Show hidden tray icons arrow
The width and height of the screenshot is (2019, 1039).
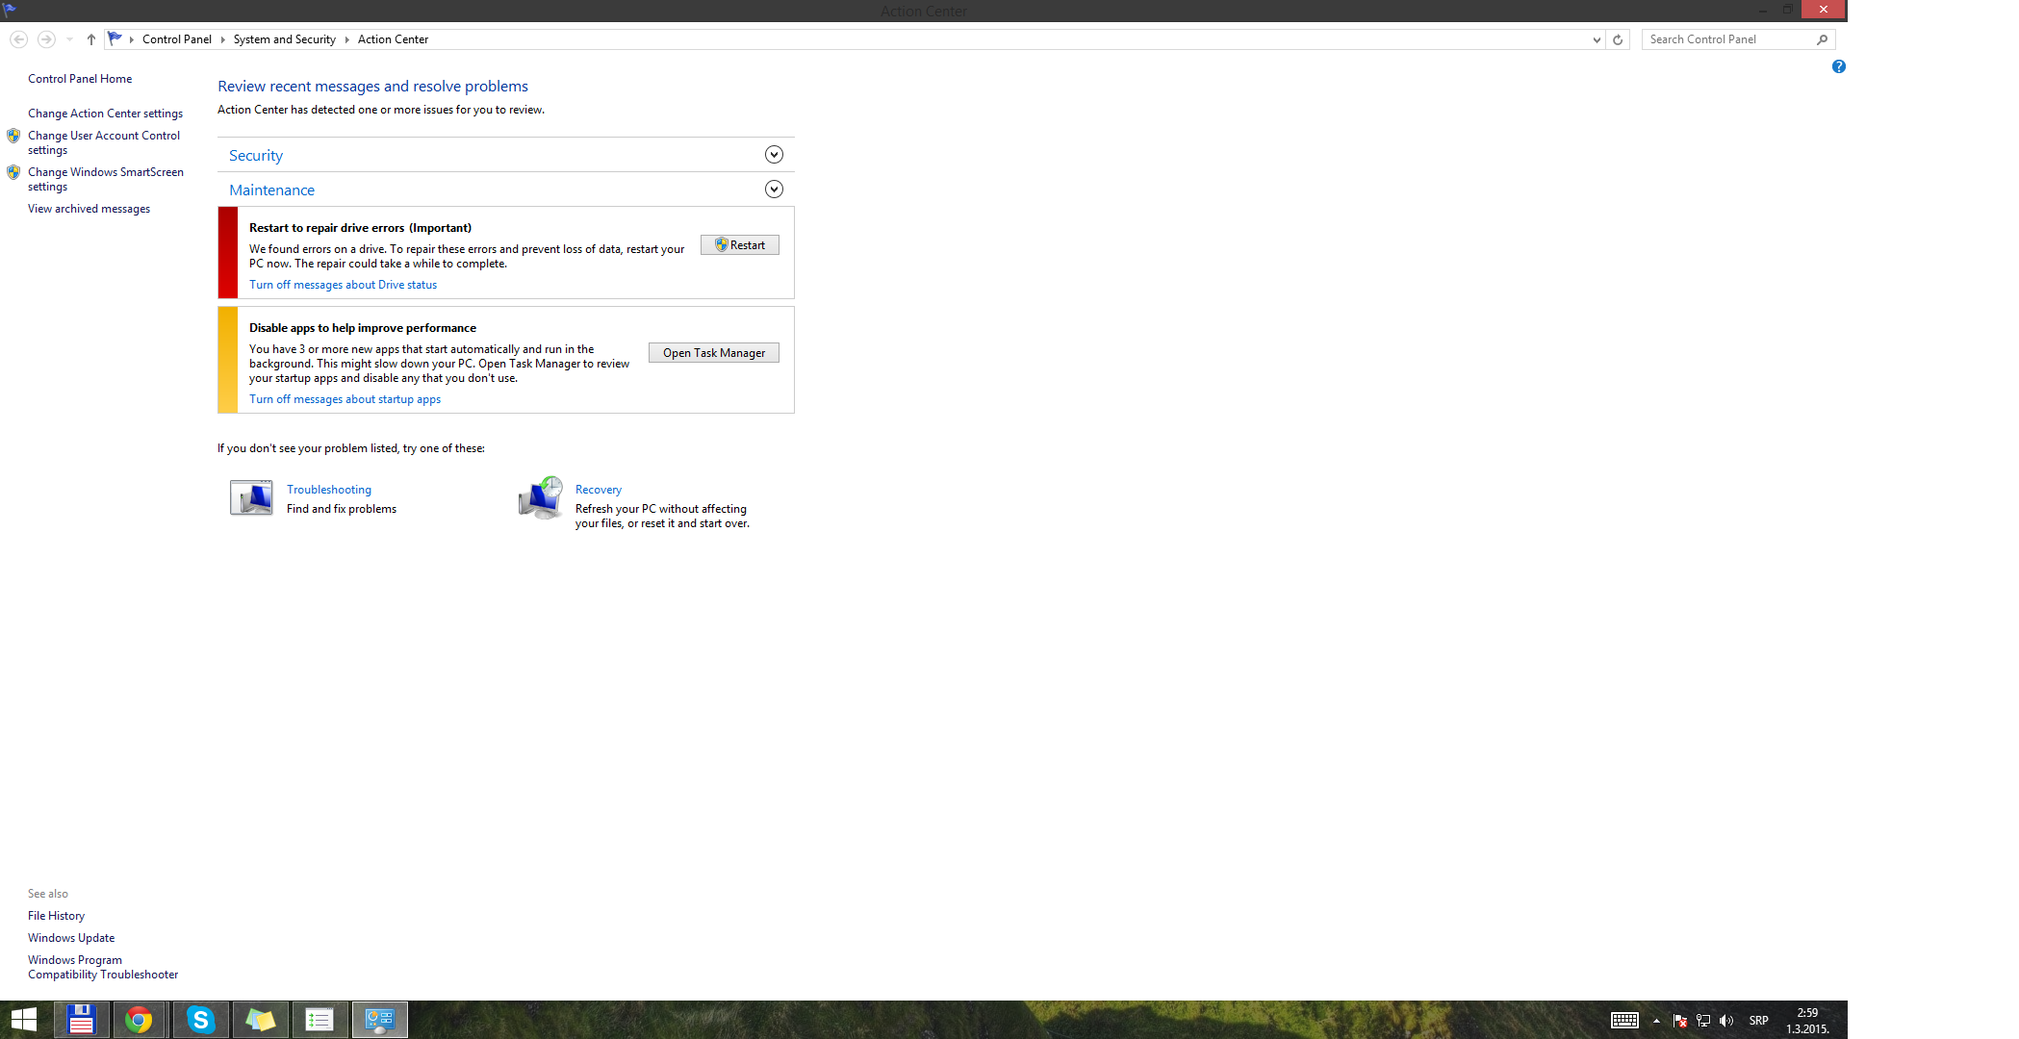point(1656,1021)
